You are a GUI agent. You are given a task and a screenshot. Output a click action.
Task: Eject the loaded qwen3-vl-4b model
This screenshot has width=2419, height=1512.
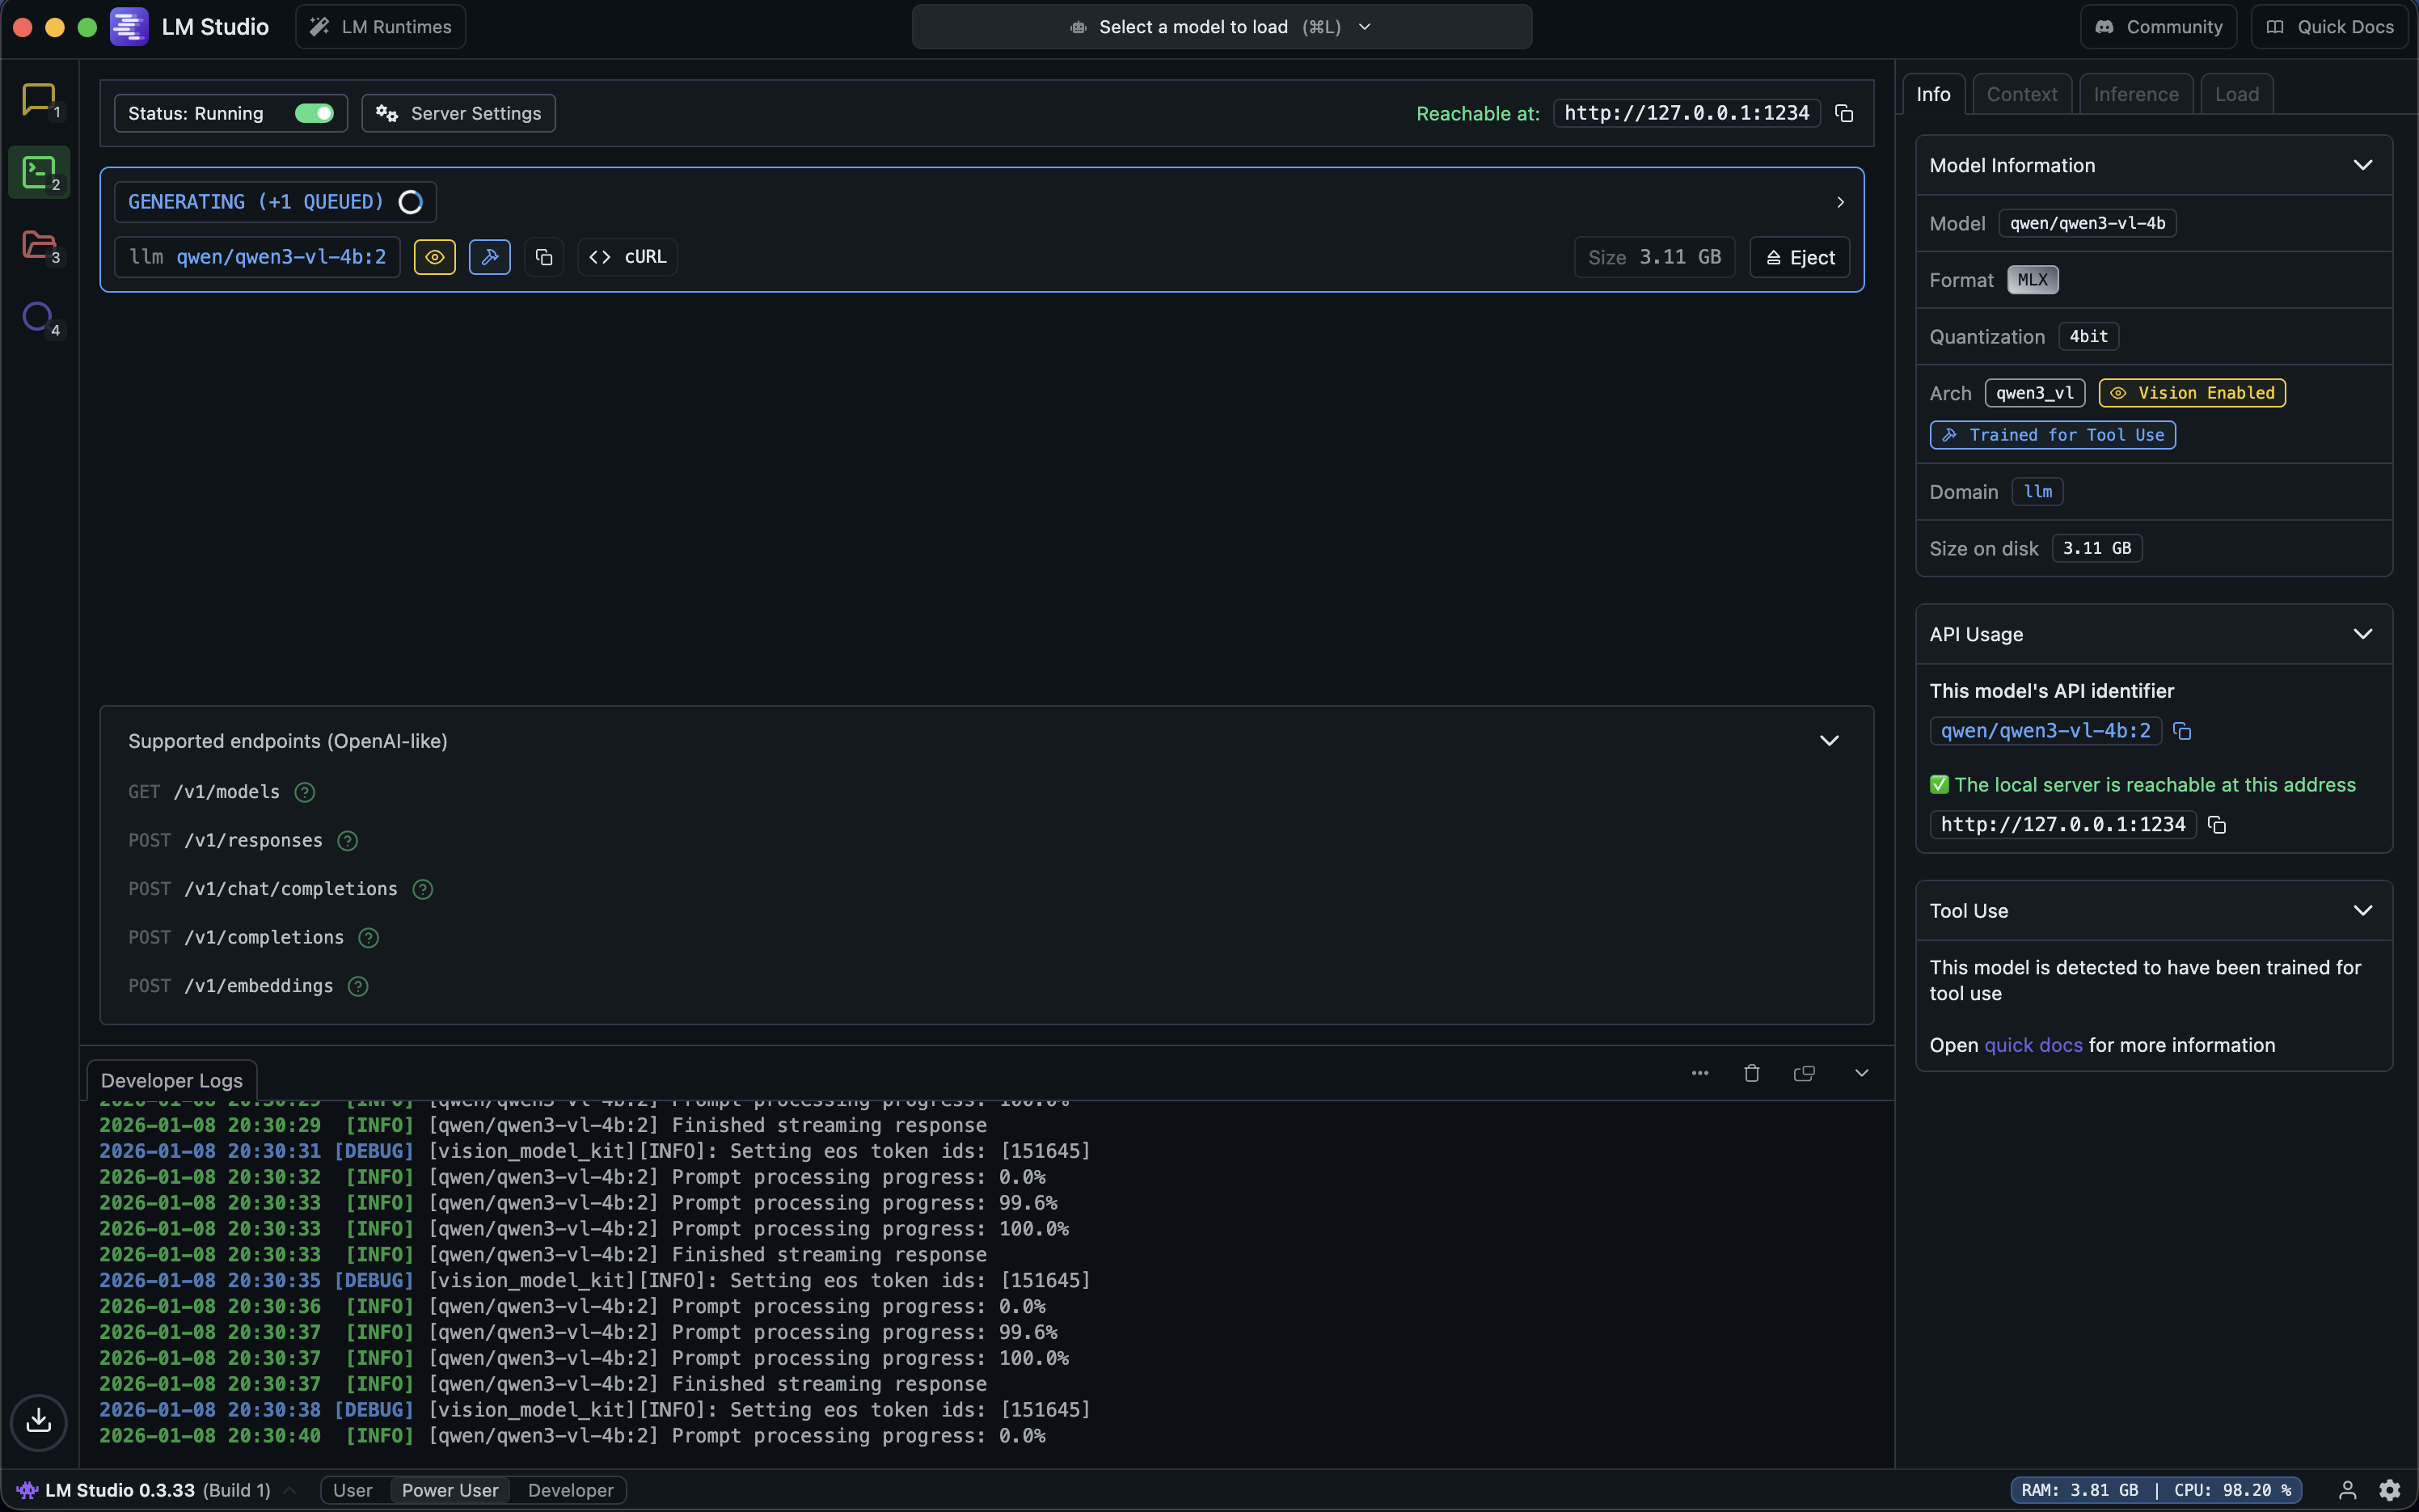pyautogui.click(x=1799, y=257)
